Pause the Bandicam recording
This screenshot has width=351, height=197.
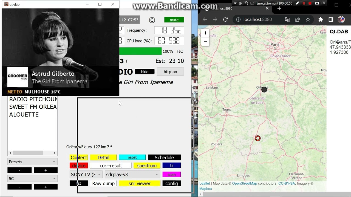point(304,3)
